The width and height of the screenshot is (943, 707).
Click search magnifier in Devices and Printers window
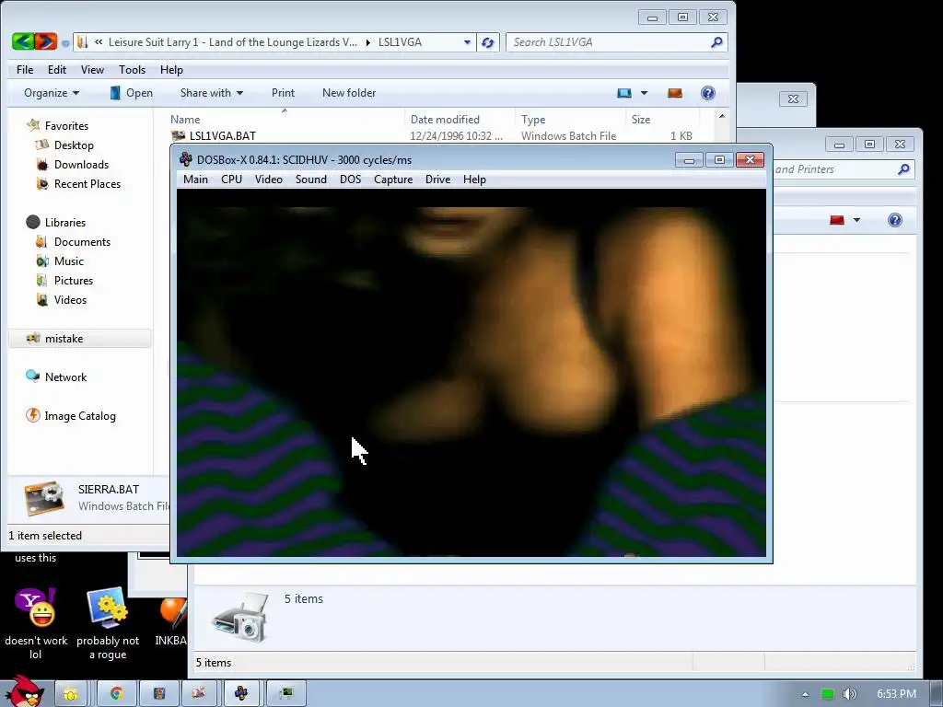[x=902, y=169]
